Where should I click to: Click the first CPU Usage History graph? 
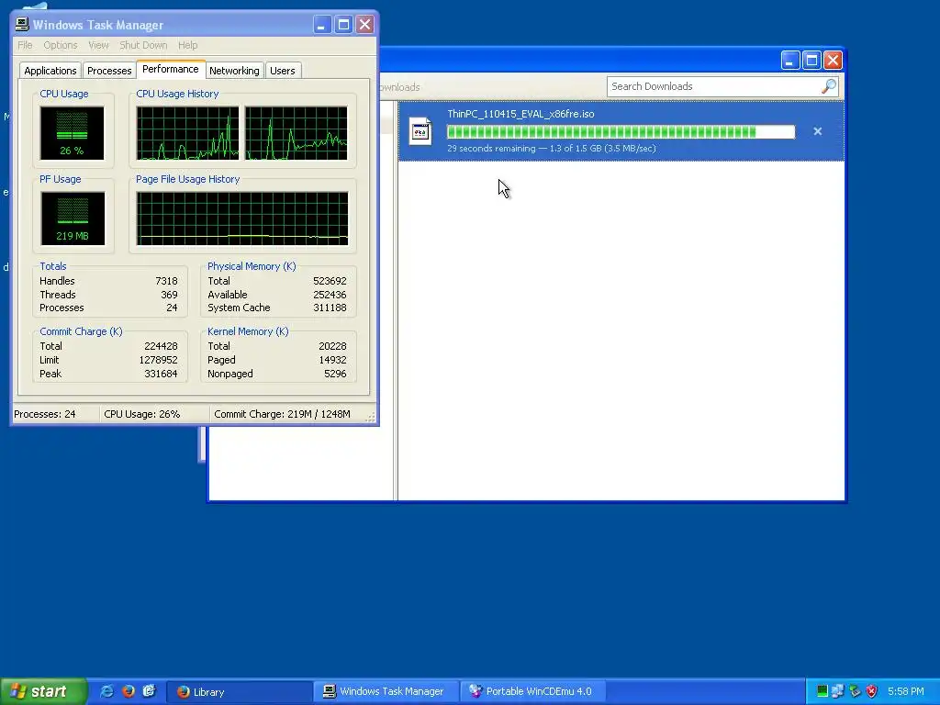point(187,133)
